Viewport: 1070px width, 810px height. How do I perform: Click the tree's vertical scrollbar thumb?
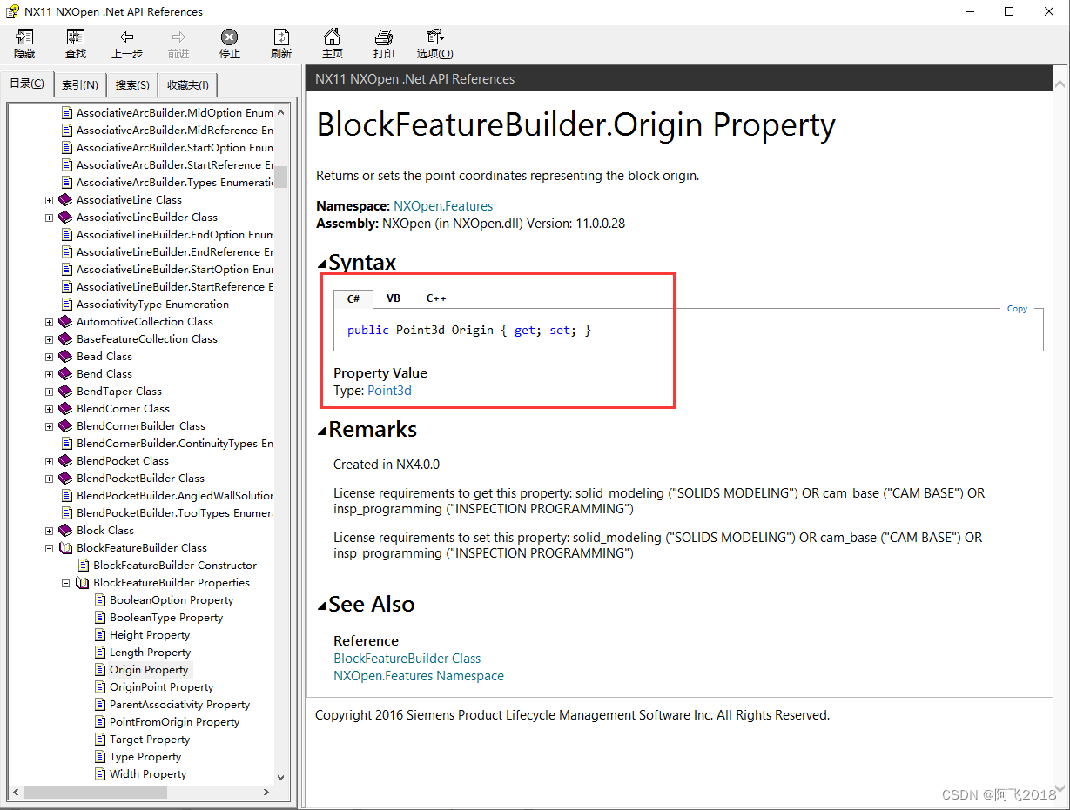click(280, 177)
